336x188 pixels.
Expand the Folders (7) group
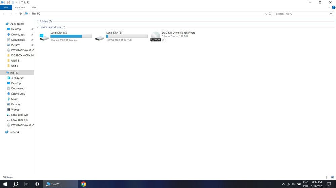38,21
